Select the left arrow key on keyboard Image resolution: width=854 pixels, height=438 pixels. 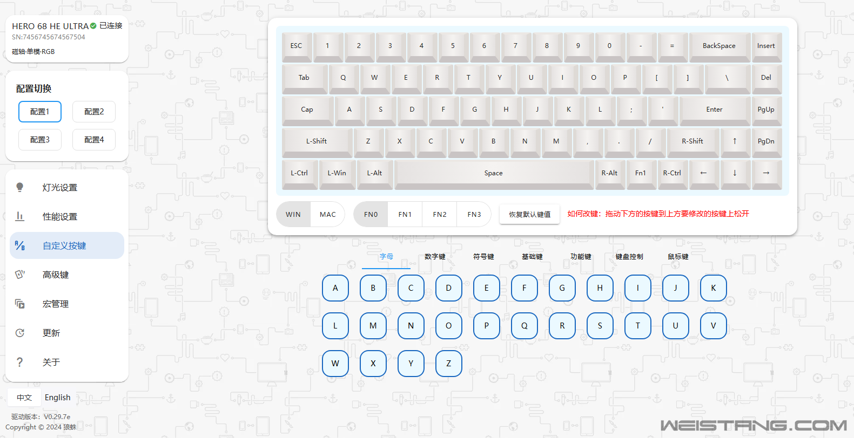(703, 174)
